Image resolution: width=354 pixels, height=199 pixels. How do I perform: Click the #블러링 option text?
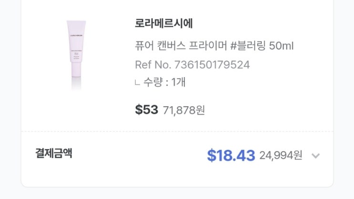pos(248,46)
